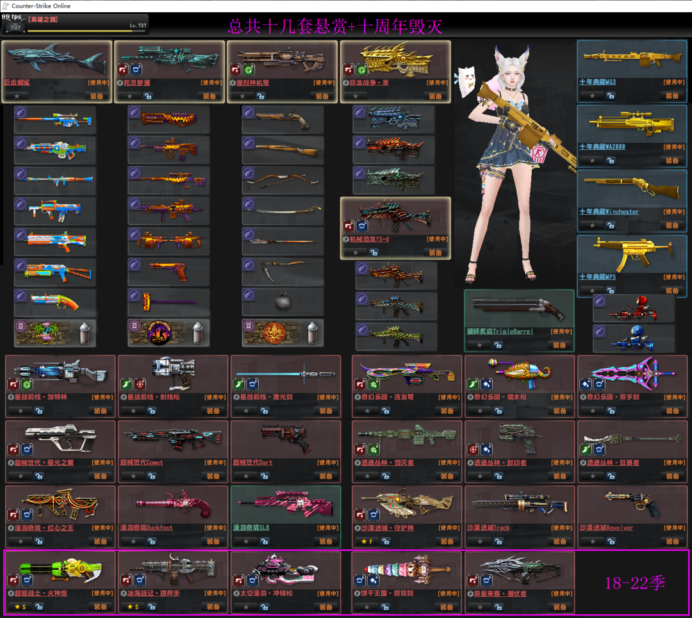Select the red robot kart skin thumbnail
This screenshot has width=692, height=618.
[634, 308]
